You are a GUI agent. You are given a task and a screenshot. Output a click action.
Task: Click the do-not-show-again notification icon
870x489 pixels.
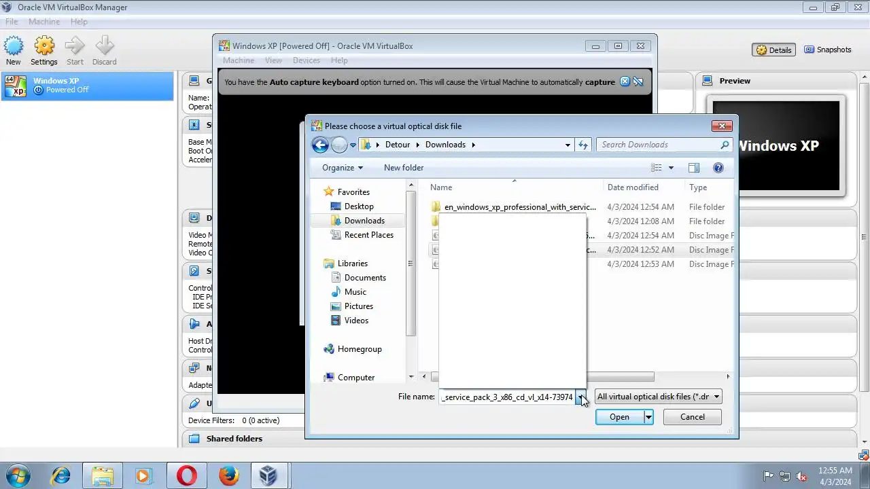[638, 81]
